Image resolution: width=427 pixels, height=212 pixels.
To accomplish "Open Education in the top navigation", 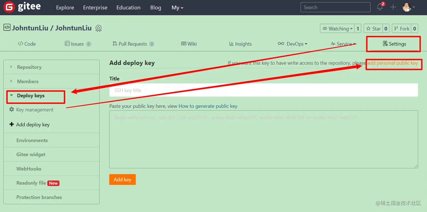I will coord(128,8).
